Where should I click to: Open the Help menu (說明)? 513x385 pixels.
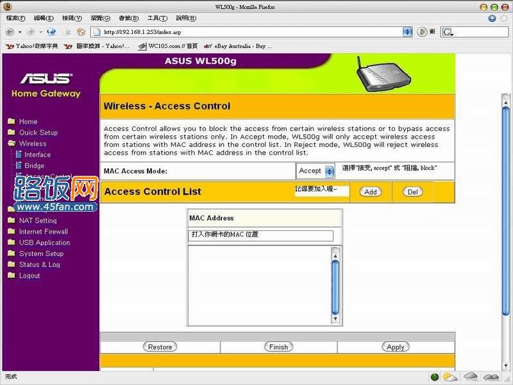(x=186, y=18)
